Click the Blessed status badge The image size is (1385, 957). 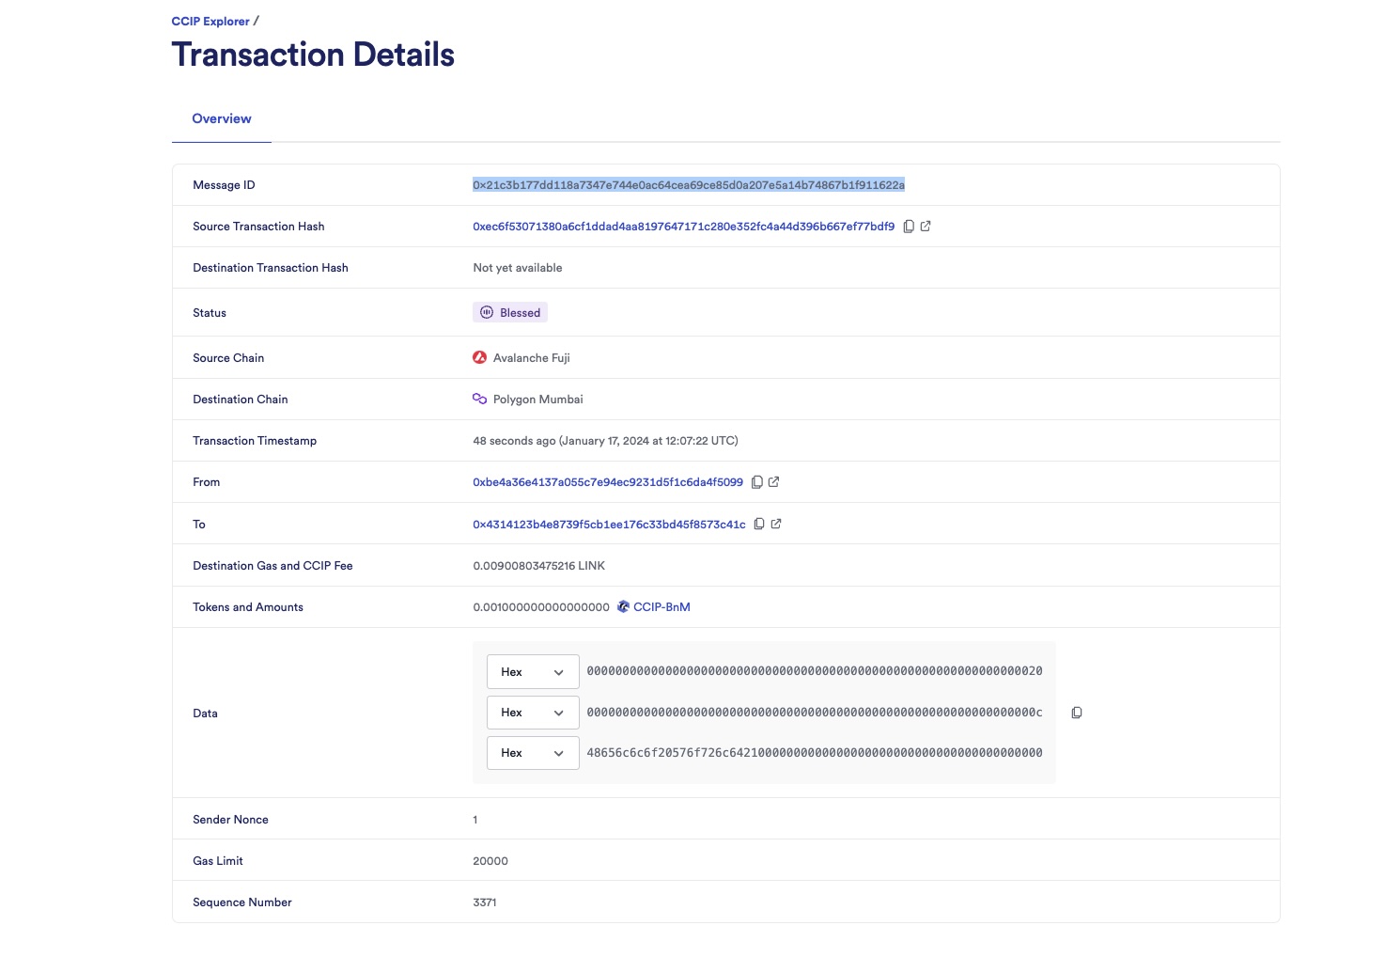(510, 313)
